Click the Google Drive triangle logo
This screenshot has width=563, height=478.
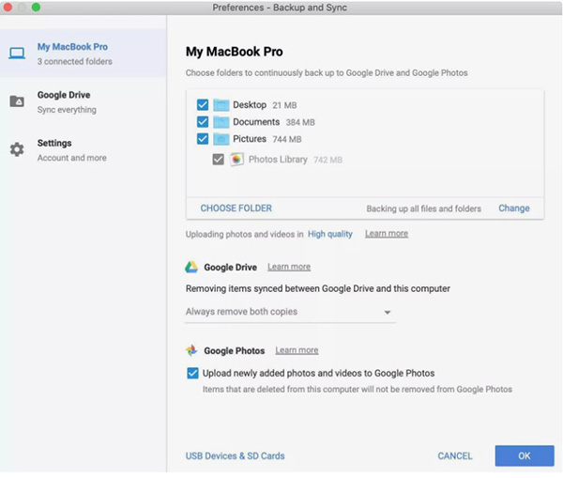(x=191, y=267)
